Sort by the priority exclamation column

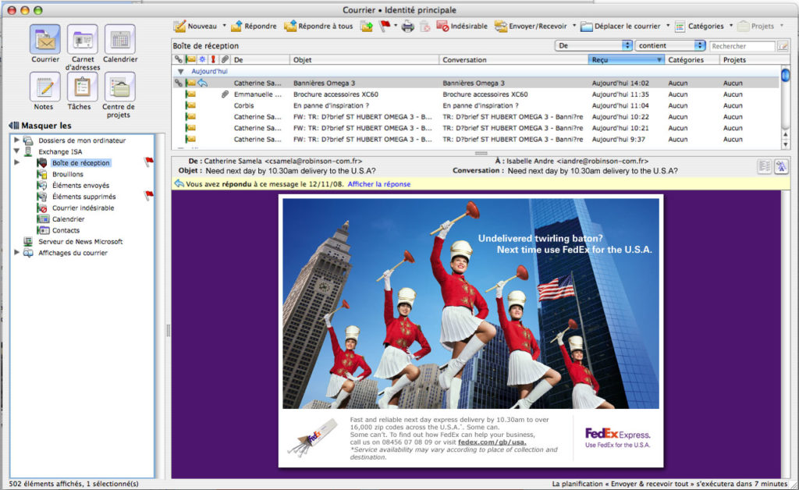click(x=214, y=59)
